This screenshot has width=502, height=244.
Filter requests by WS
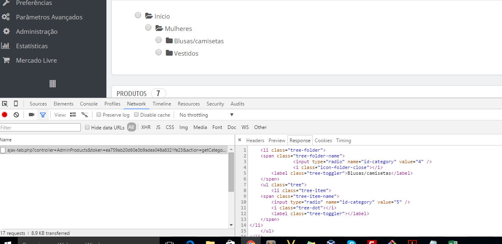point(245,127)
